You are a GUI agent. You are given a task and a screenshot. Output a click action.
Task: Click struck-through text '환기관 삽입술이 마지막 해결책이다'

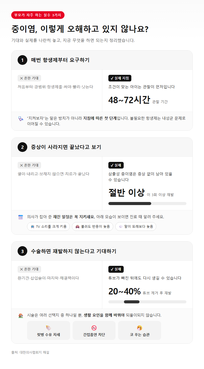[x=48, y=278]
